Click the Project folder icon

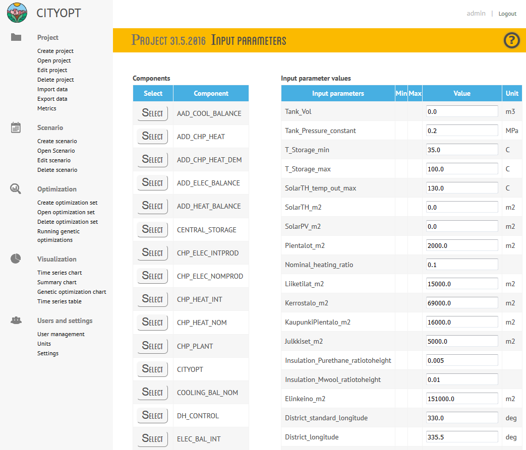[x=16, y=37]
